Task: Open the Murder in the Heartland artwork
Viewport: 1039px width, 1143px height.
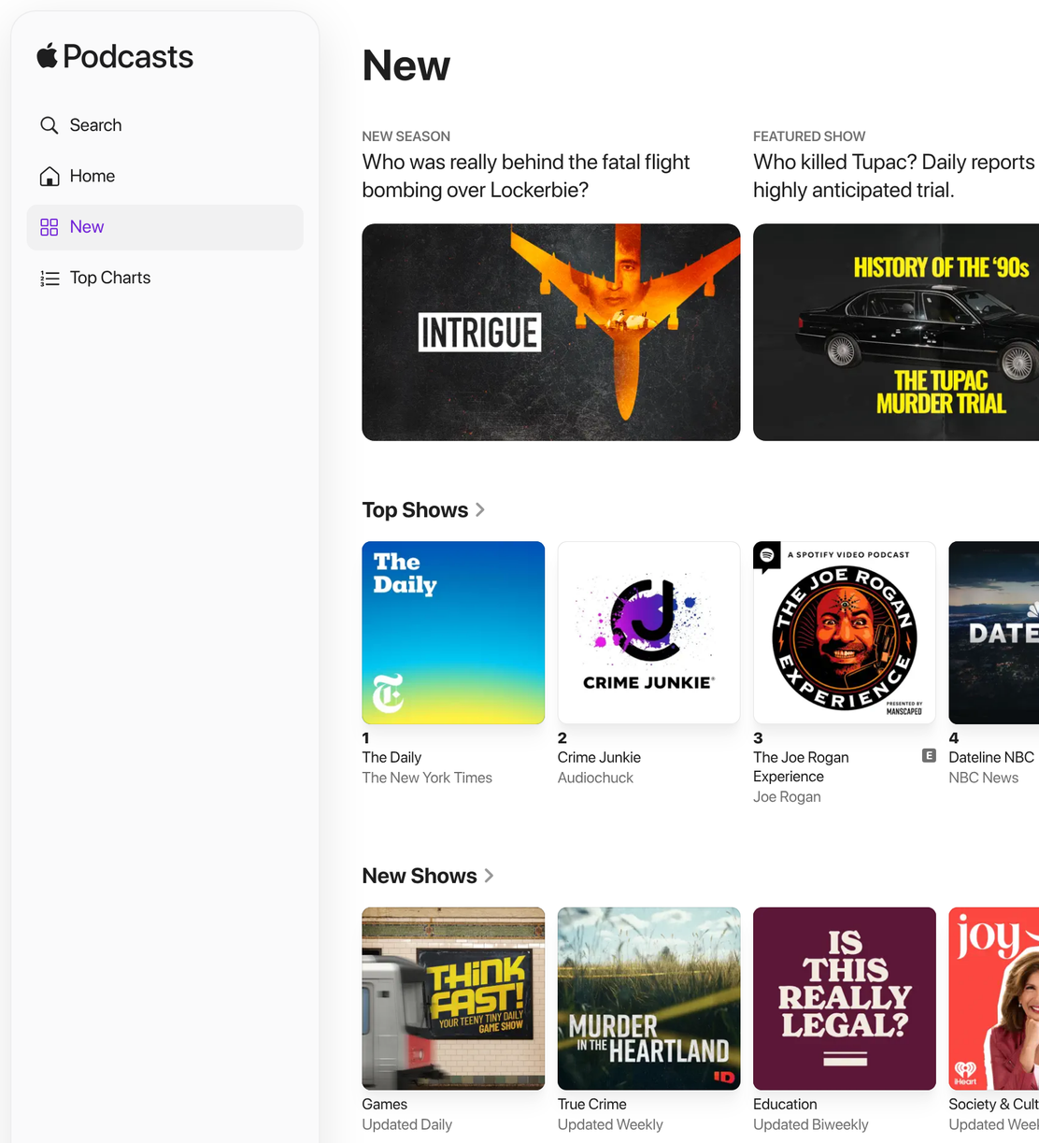Action: (x=648, y=998)
